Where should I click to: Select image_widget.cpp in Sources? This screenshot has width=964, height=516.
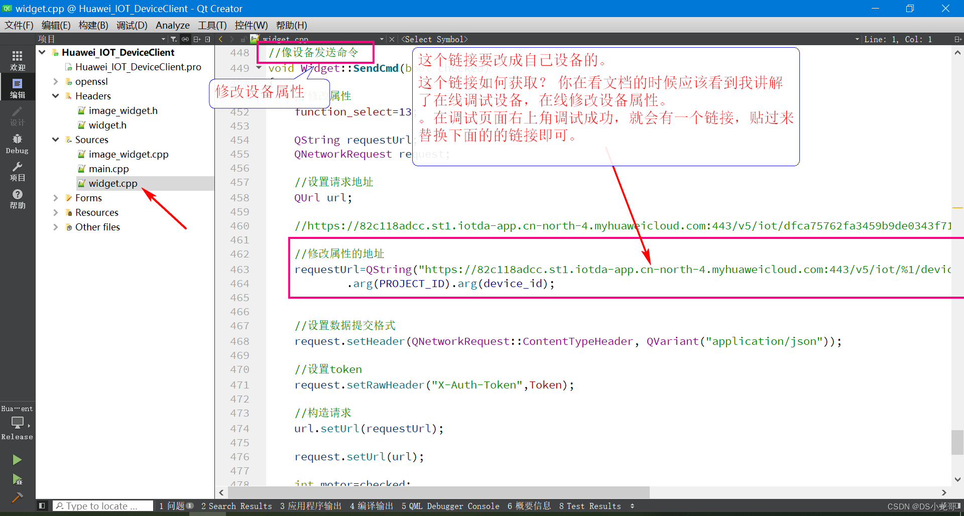129,154
